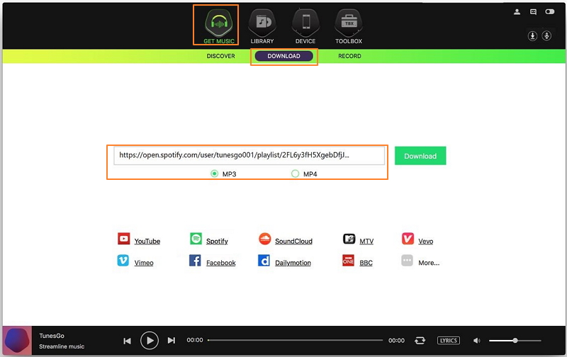This screenshot has width=567, height=357.
Task: Adjust the volume slider
Action: click(515, 341)
